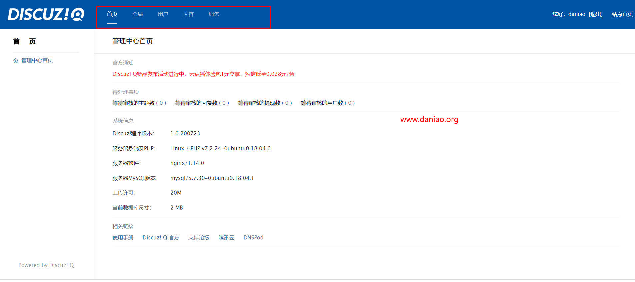Go to 站点首页
The height and width of the screenshot is (282, 635).
pyautogui.click(x=622, y=14)
